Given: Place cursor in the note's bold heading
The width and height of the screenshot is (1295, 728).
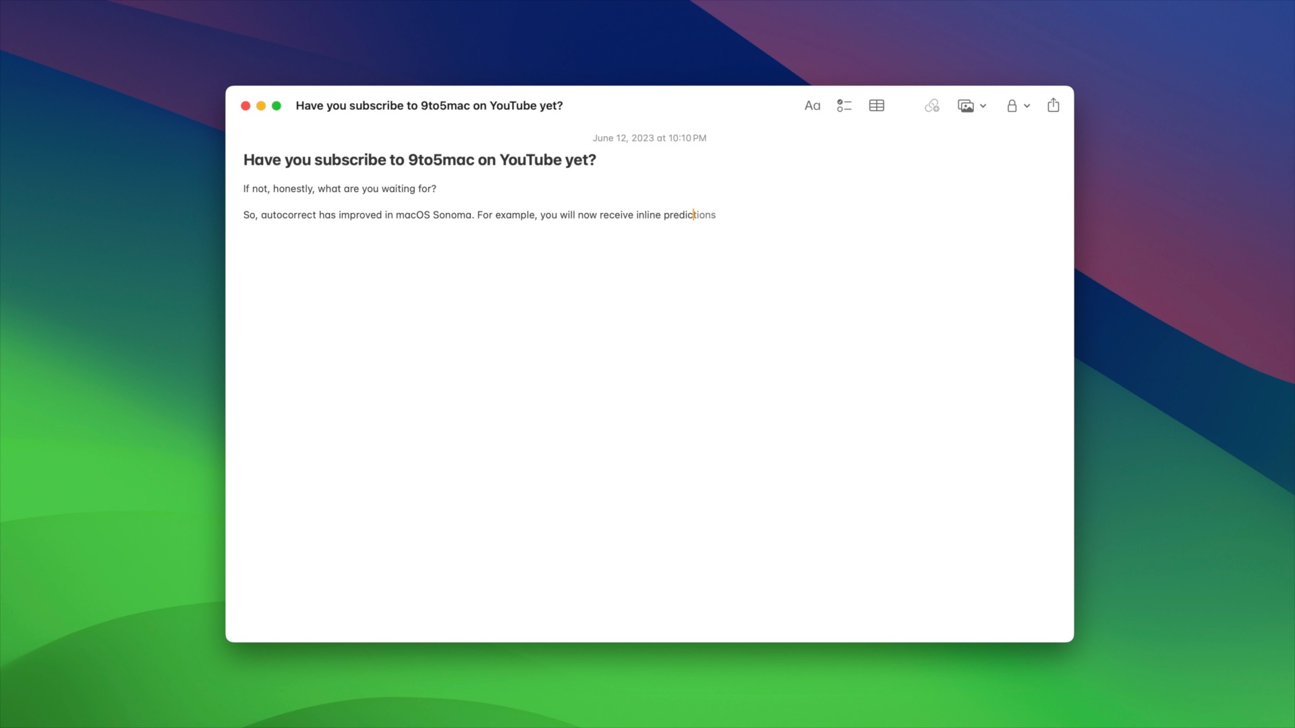Looking at the screenshot, I should coord(420,160).
